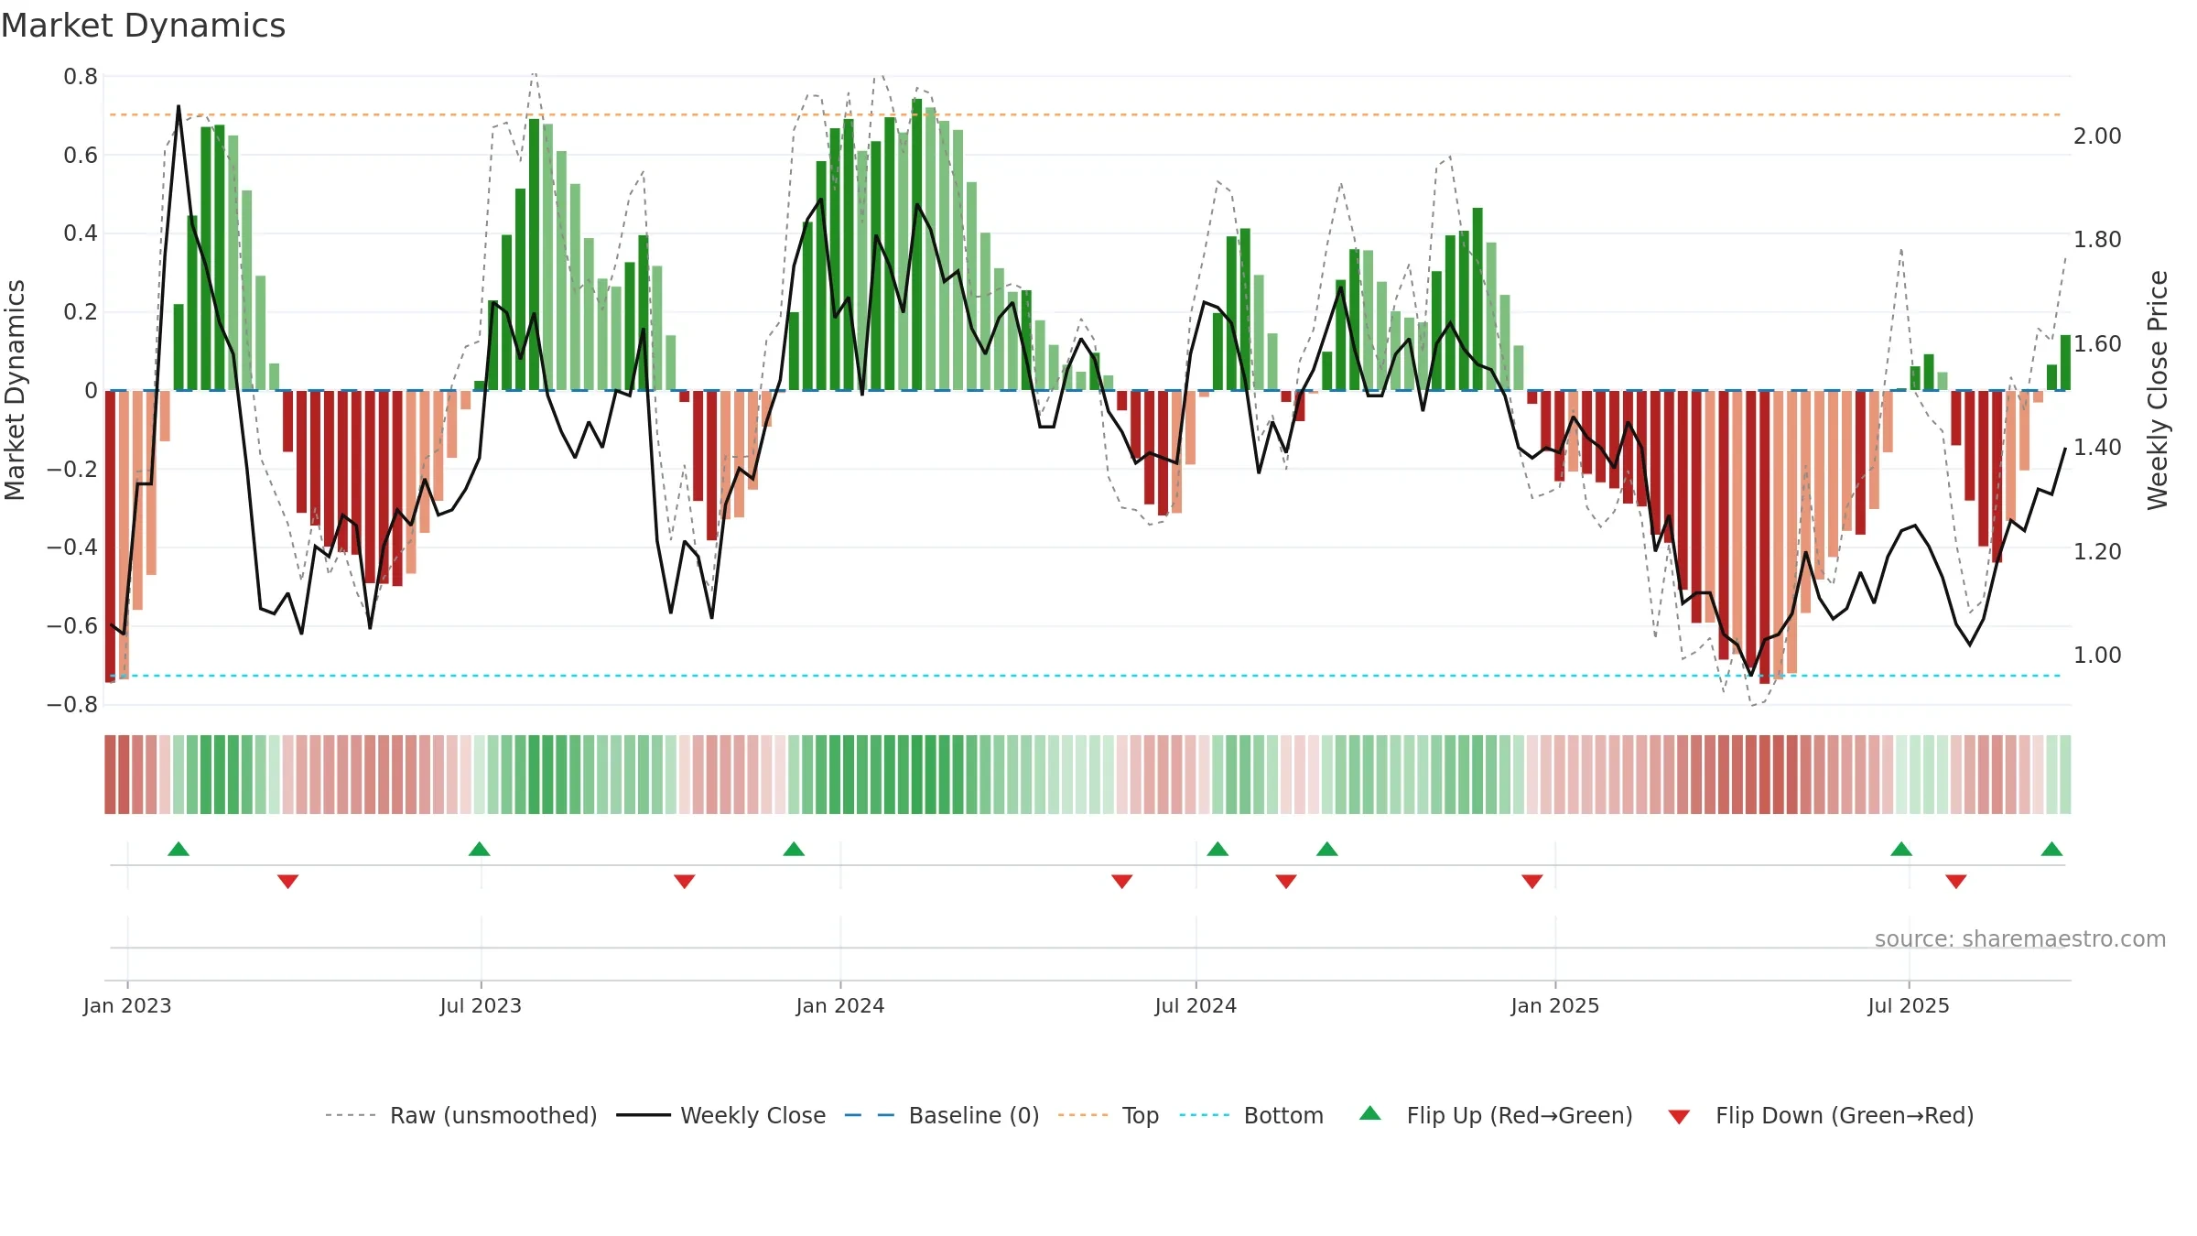Click the 0.8 left axis tick label

point(81,77)
